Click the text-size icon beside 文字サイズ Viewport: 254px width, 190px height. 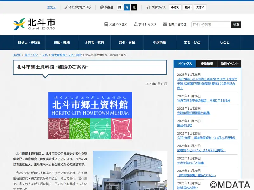148,7
